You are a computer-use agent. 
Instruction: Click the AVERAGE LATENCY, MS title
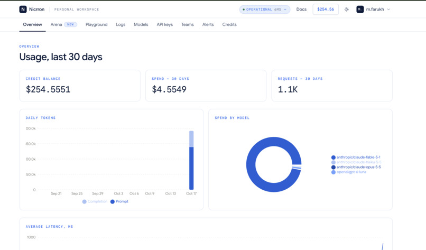tap(49, 227)
